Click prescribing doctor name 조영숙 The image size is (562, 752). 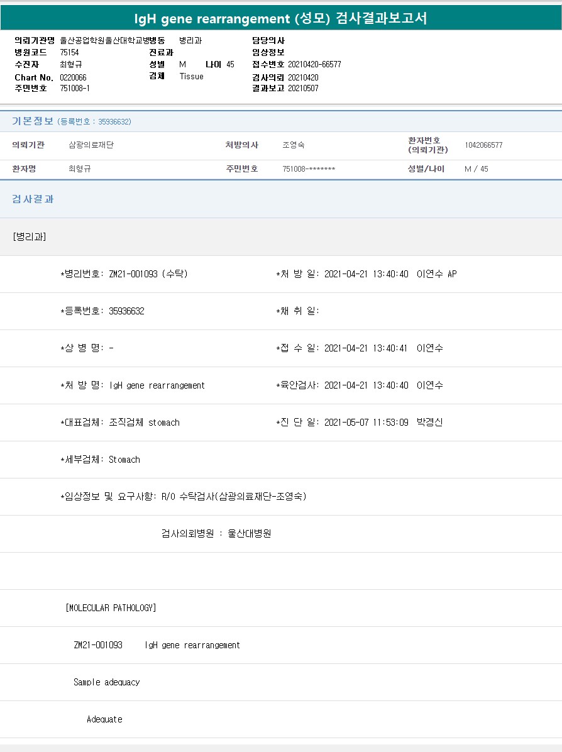pos(294,145)
